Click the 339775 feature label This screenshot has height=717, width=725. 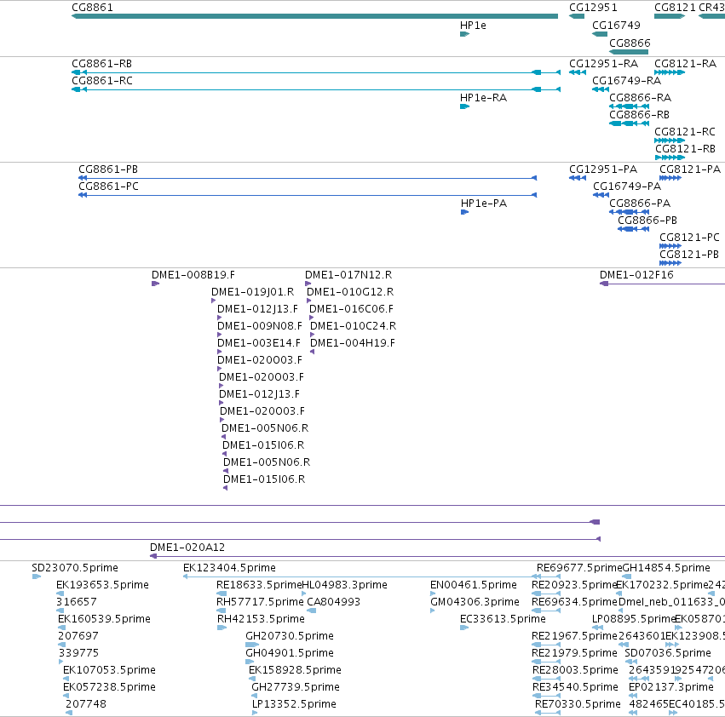tap(78, 653)
